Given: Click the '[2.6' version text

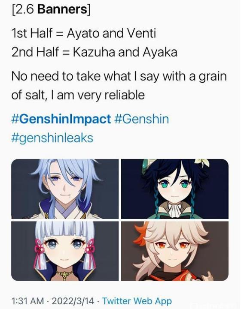Looking at the screenshot, I should point(23,9).
